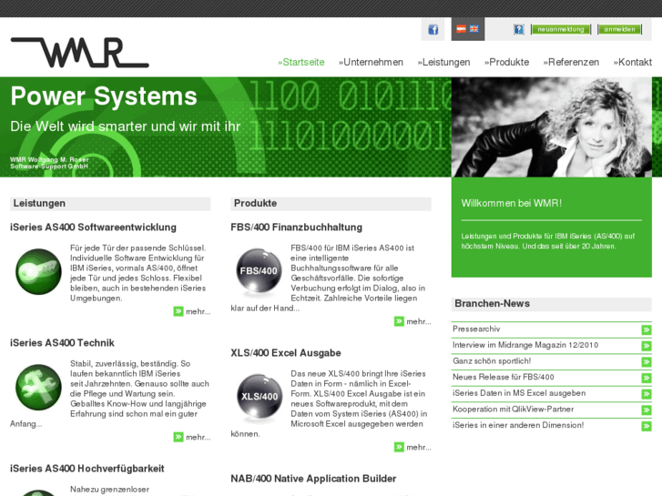The image size is (662, 496).
Task: Click green arrow beside Interview im Midrange Magazin
Action: pos(647,346)
